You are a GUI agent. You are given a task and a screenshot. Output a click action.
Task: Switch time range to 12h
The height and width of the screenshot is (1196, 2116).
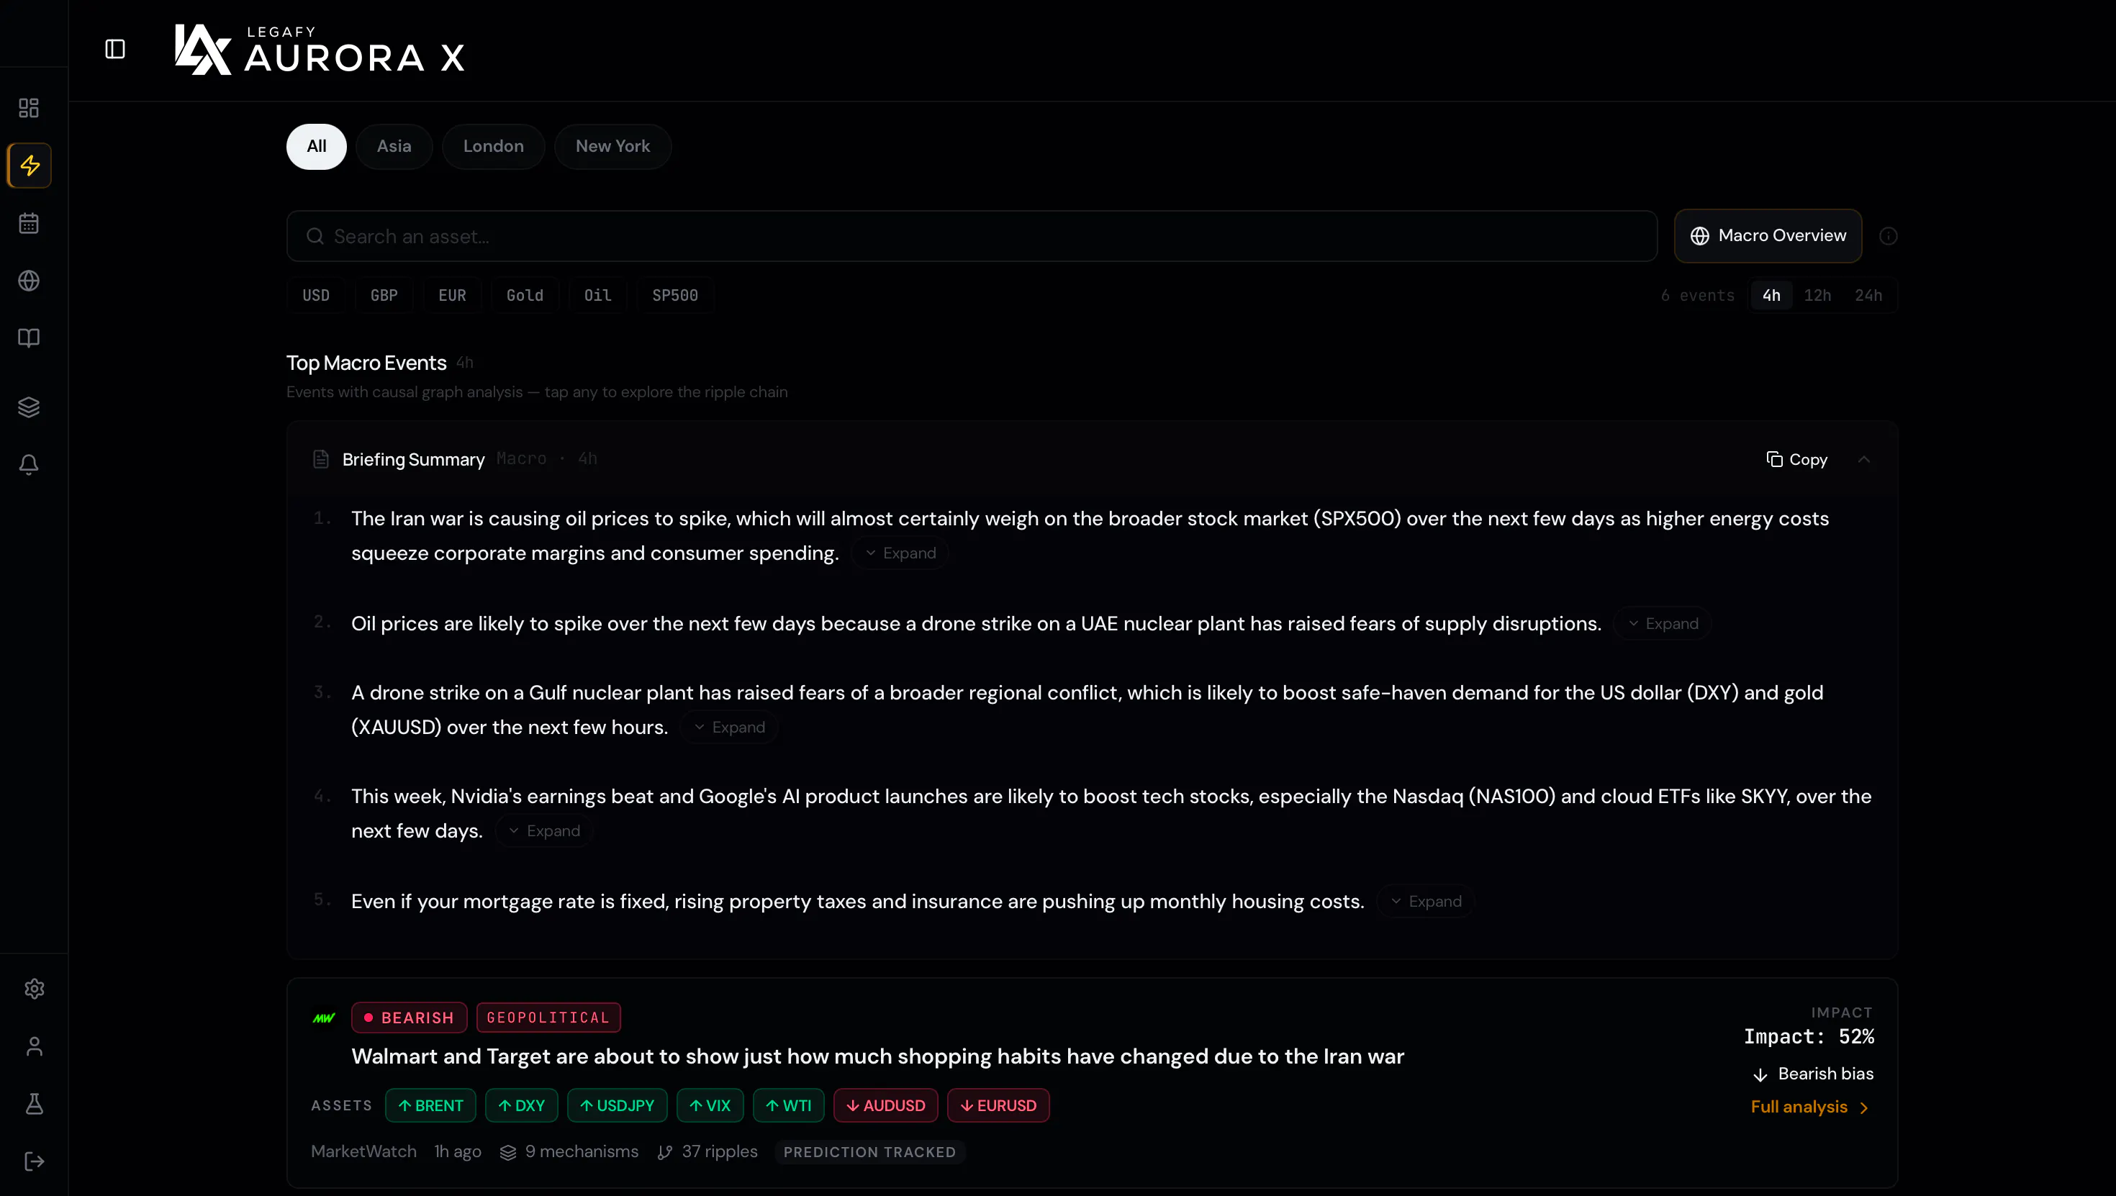coord(1818,295)
